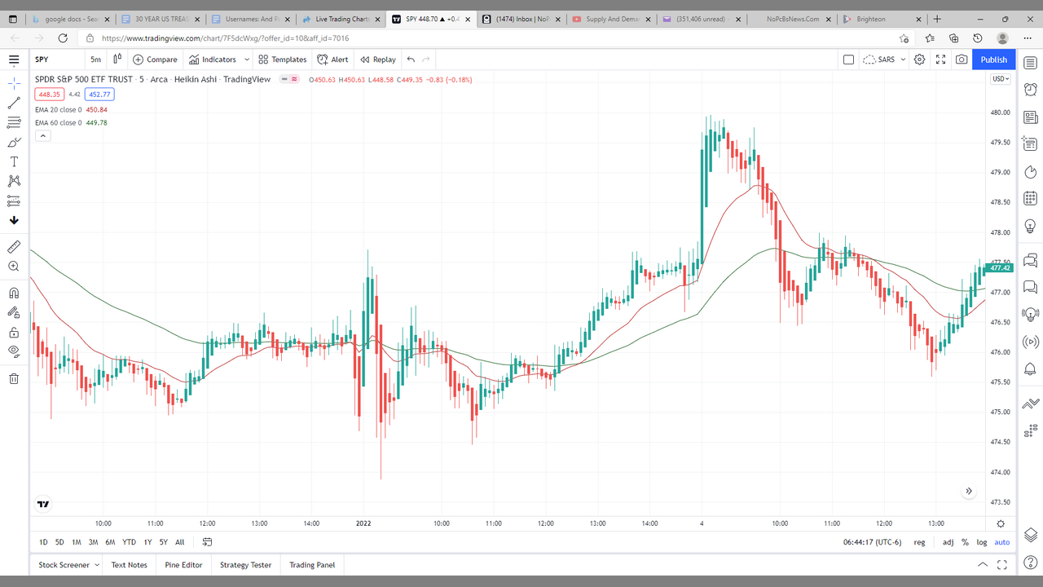Select the 1M date range

click(77, 542)
